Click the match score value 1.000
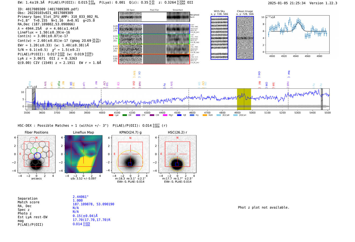 (x=78, y=201)
